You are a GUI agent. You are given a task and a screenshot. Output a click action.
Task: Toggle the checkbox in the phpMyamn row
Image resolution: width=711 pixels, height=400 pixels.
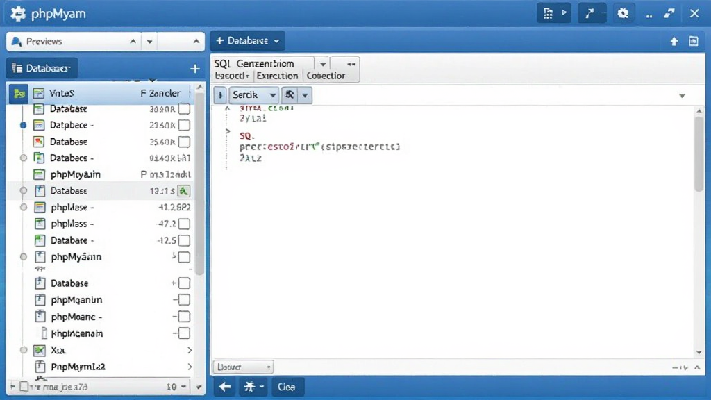coord(184,257)
